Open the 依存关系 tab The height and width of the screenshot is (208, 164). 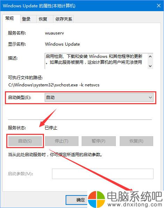(x=64, y=19)
